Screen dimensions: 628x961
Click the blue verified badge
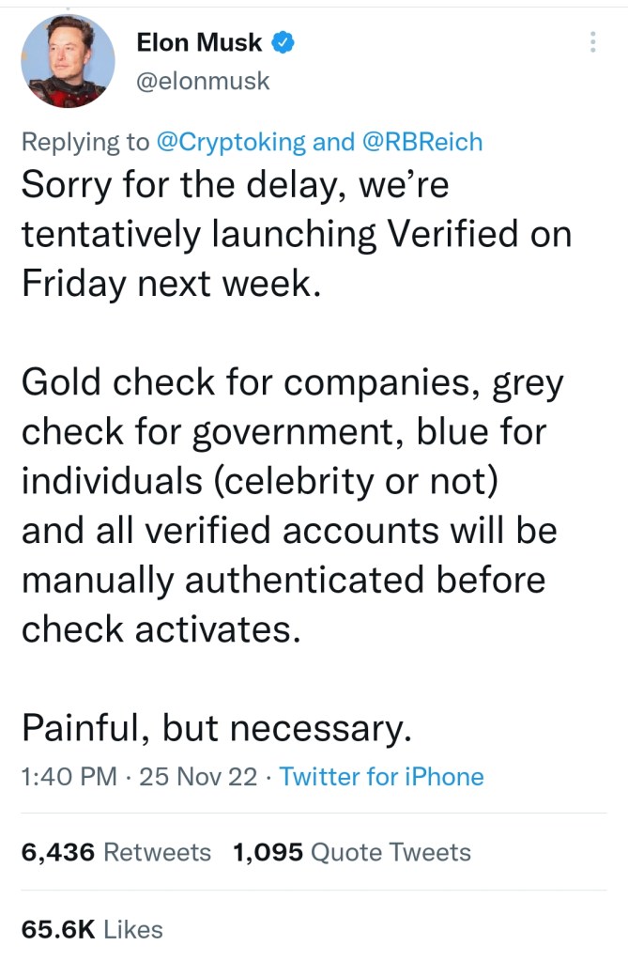click(x=283, y=42)
